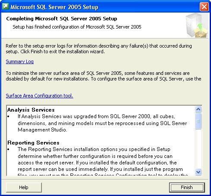Click the Analysis Services upgrade note text
This screenshot has width=211, height=196.
point(102,123)
